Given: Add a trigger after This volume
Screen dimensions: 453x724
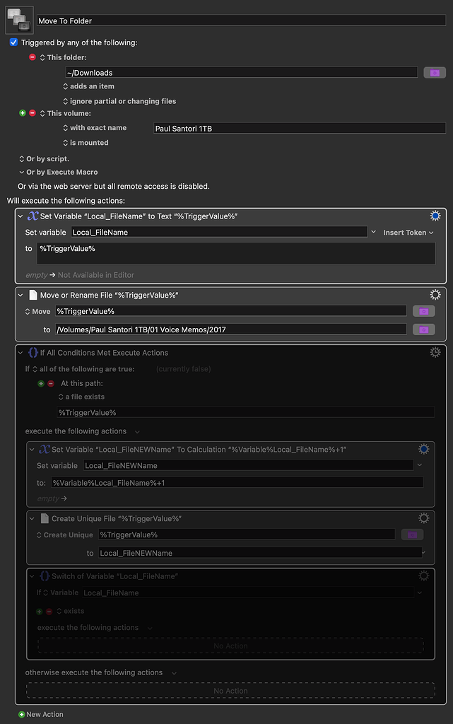Looking at the screenshot, I should [x=22, y=113].
